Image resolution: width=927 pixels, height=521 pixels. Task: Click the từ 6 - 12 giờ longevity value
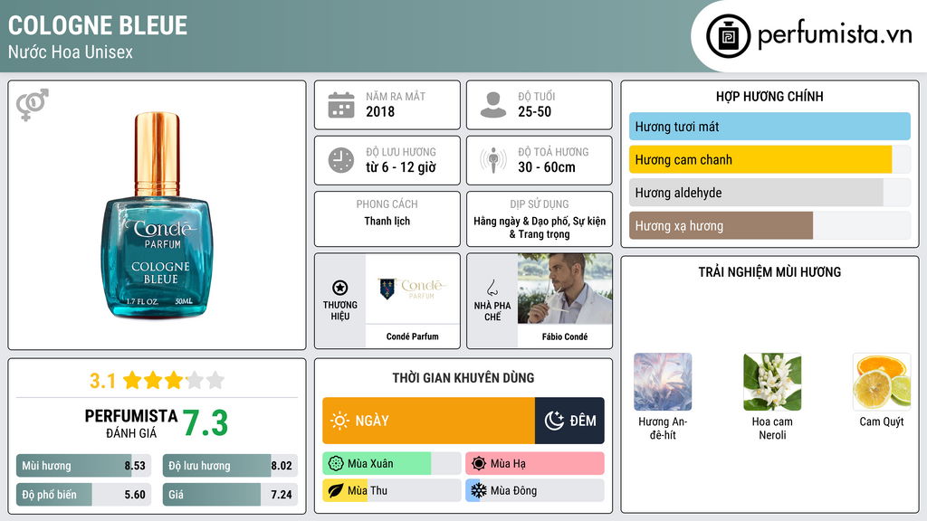click(x=401, y=167)
